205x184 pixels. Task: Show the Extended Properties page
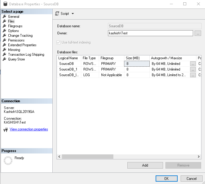click(x=22, y=45)
